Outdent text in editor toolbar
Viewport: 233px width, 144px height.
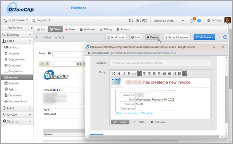point(169,73)
